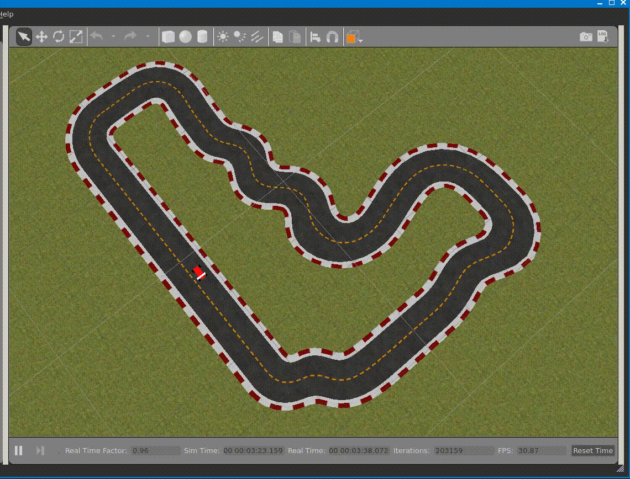Choose the selection mode arrow tool
The height and width of the screenshot is (479, 630).
point(24,37)
